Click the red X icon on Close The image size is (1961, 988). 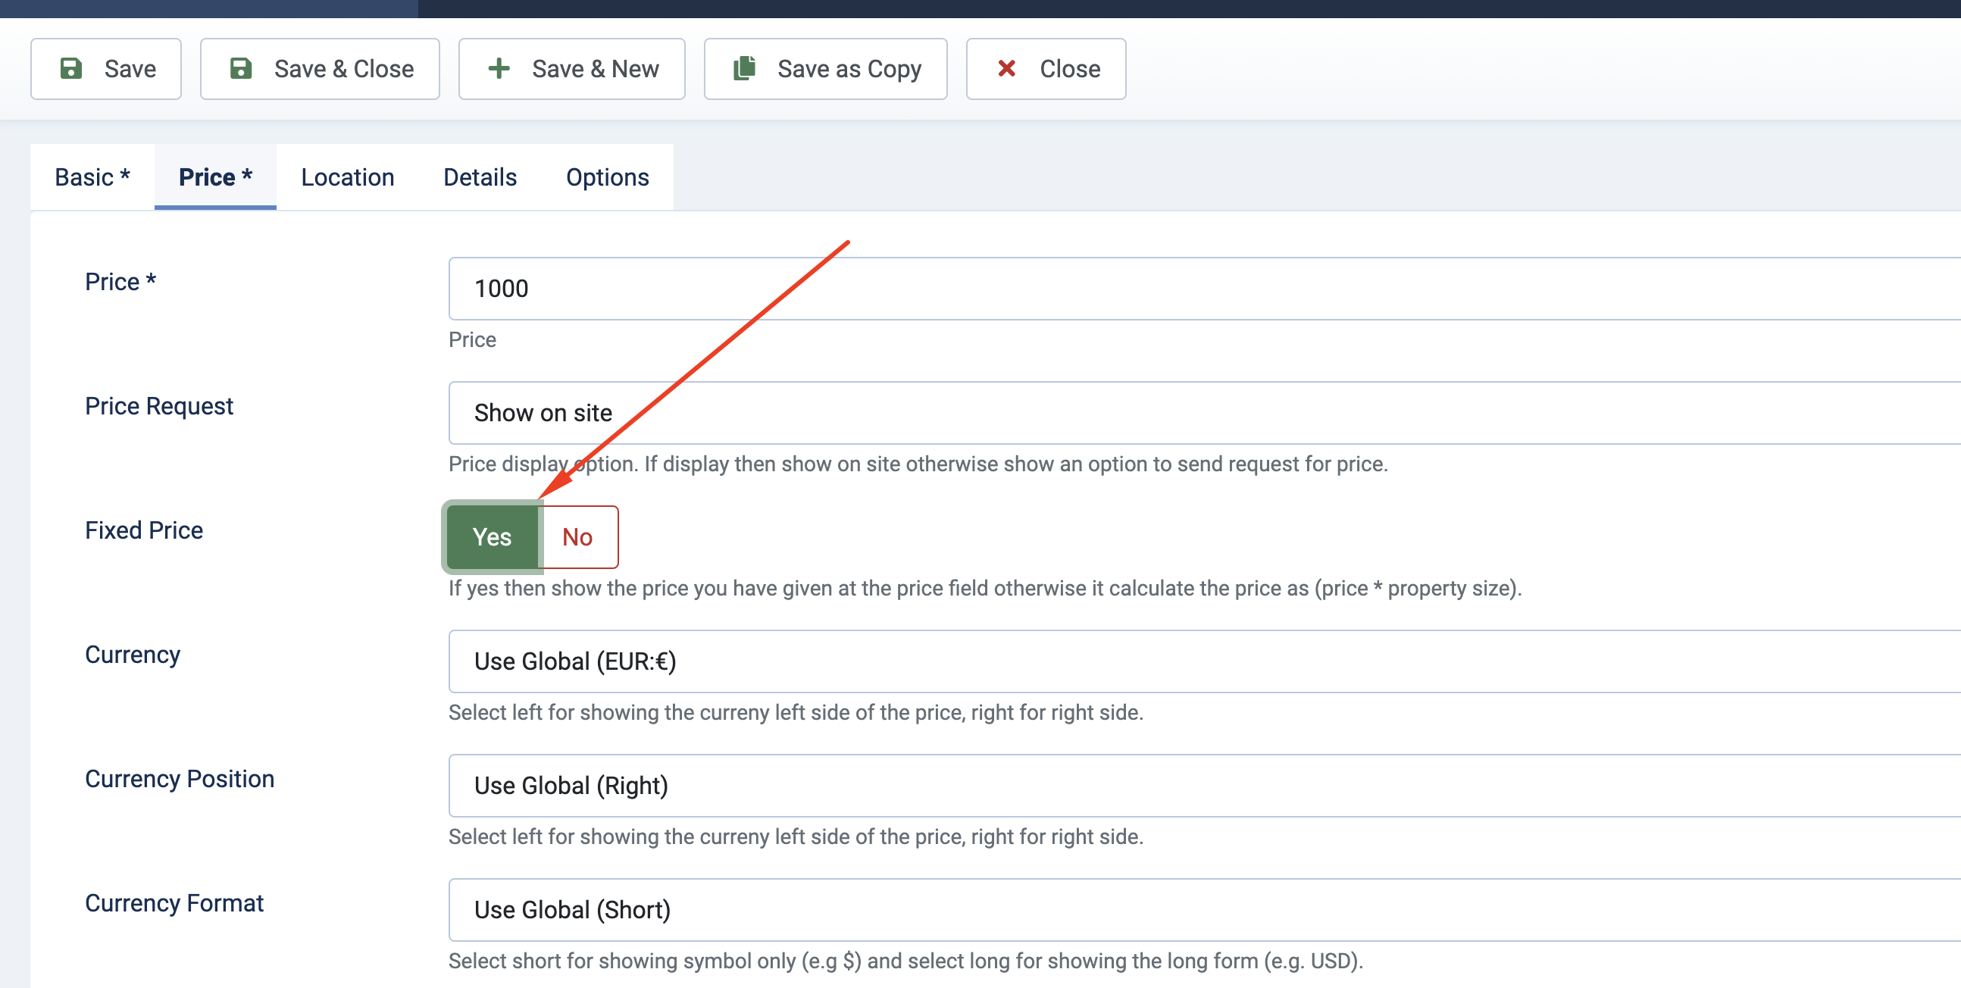point(1006,68)
